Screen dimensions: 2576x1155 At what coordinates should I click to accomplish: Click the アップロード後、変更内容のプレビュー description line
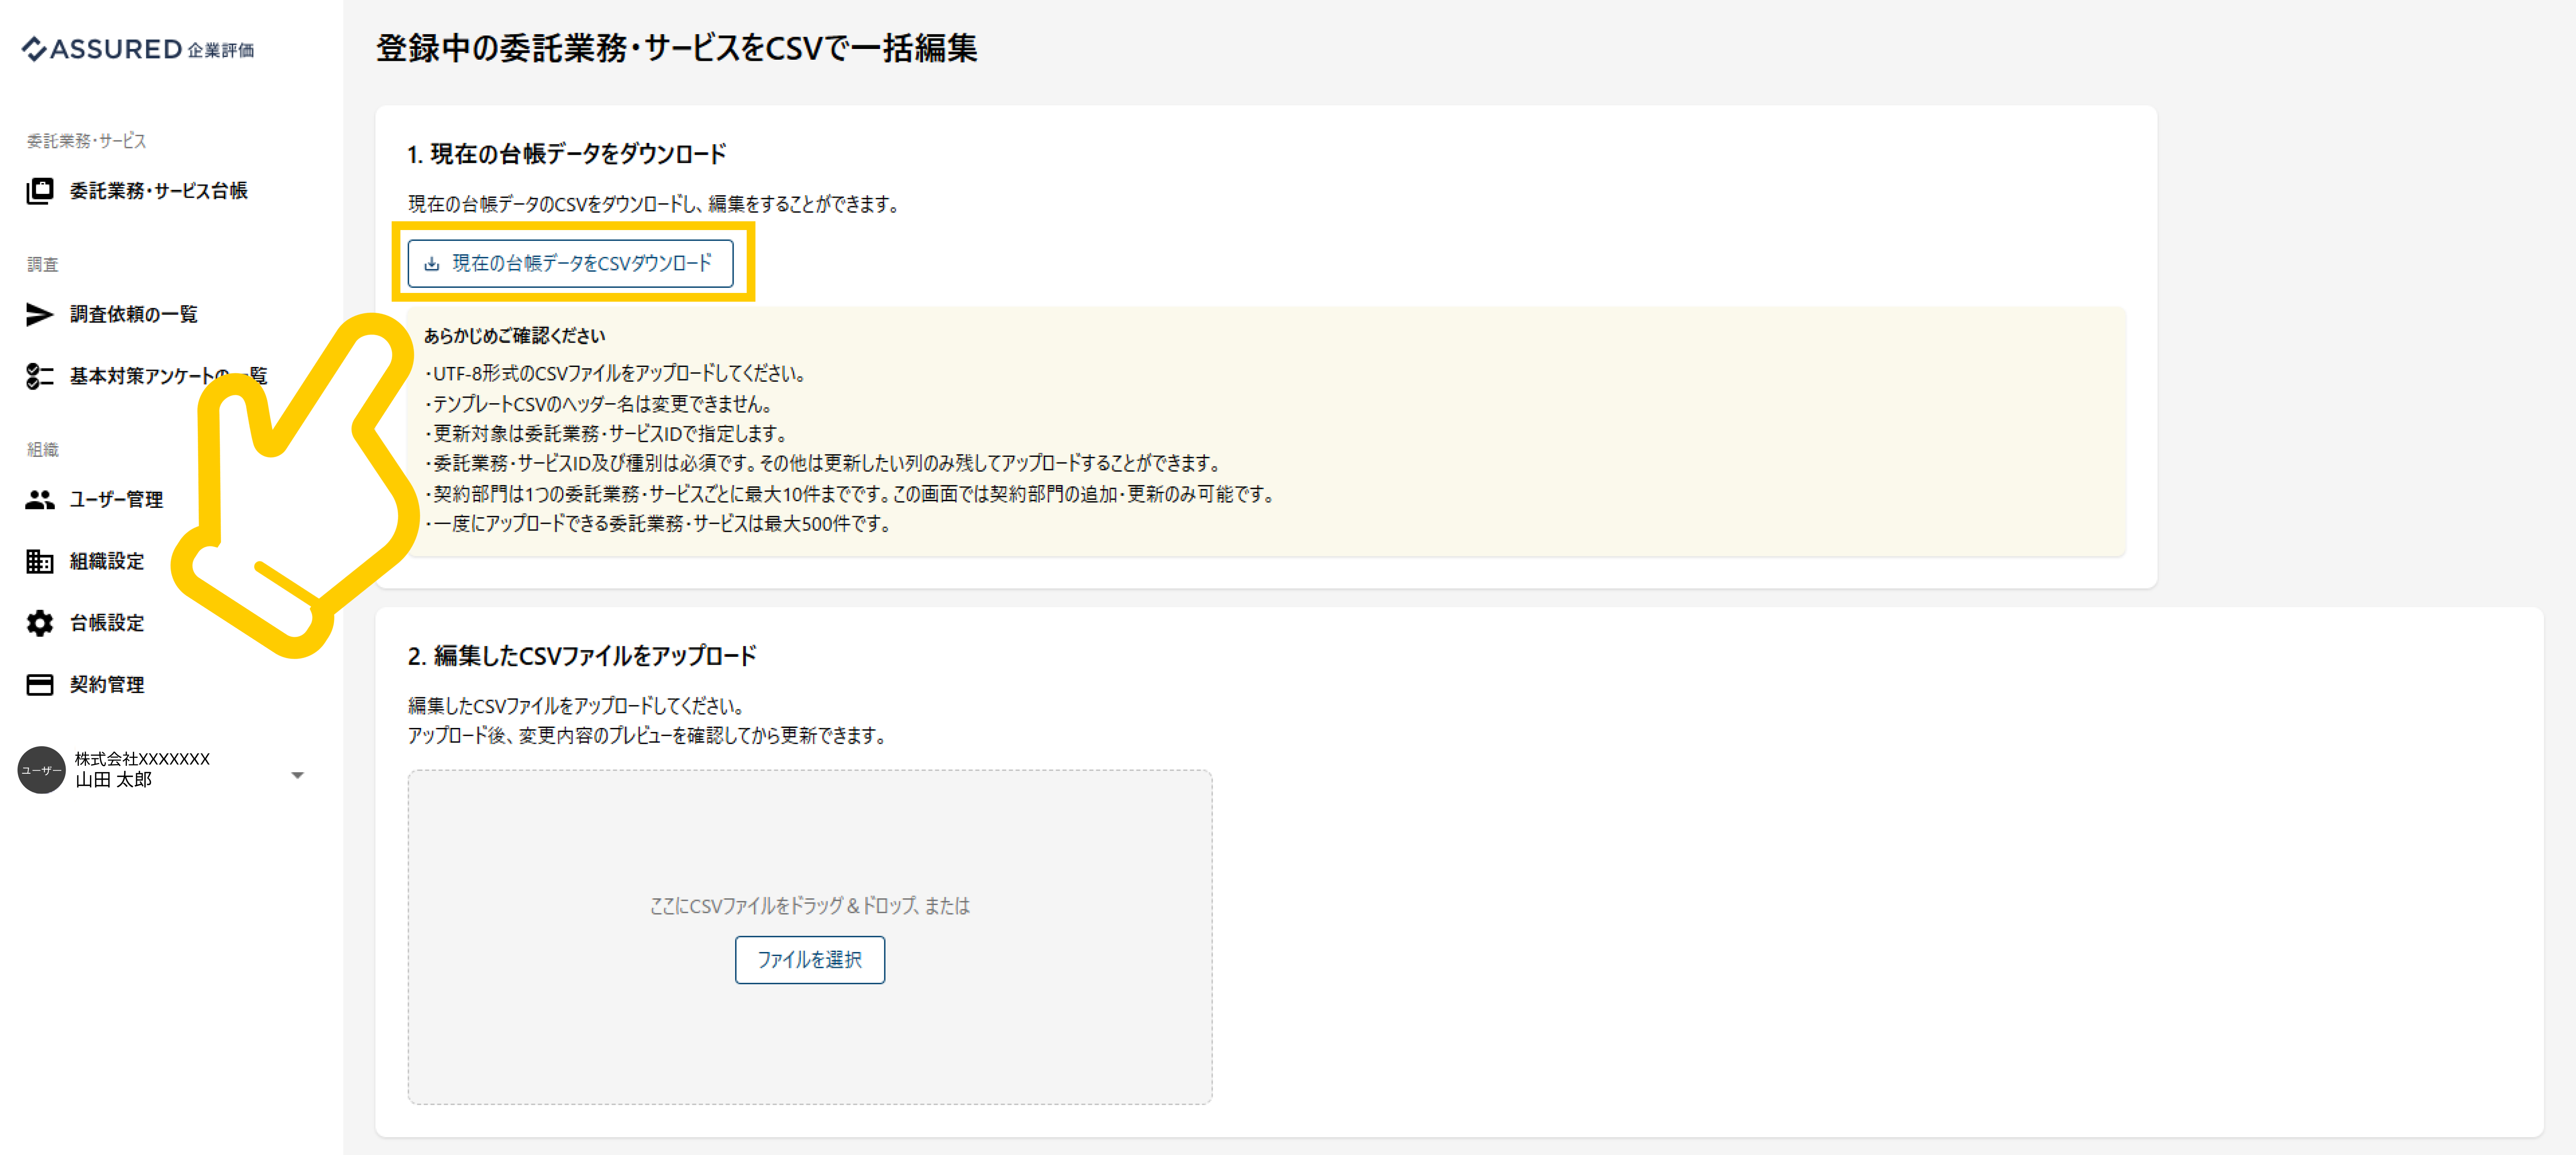[x=648, y=736]
